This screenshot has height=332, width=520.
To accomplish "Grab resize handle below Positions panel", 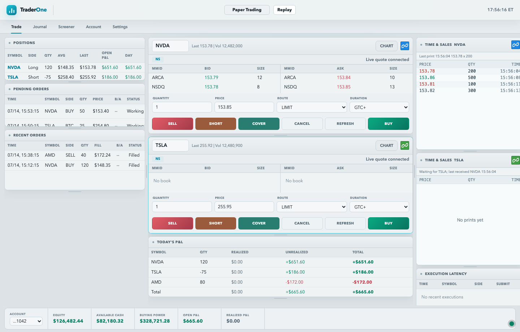I will click(x=75, y=82).
